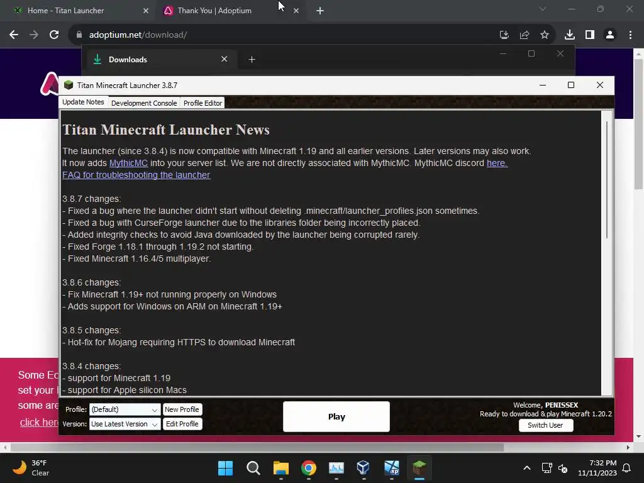Image resolution: width=644 pixels, height=483 pixels.
Task: Open Profile Editor tab
Action: (203, 103)
